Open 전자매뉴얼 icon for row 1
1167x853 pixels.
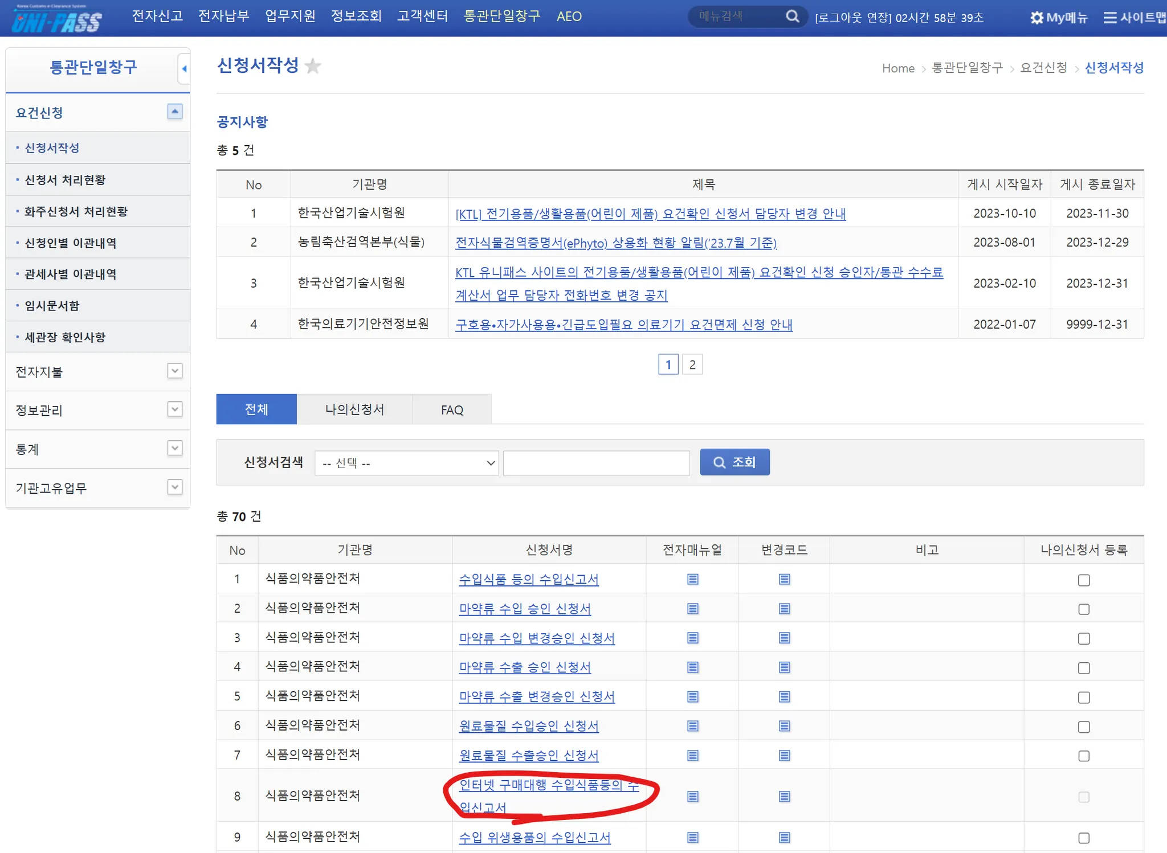pos(692,579)
